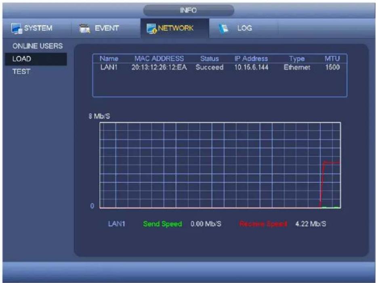The width and height of the screenshot is (376, 283).
Task: Click the IP Address column header
Action: (x=251, y=59)
